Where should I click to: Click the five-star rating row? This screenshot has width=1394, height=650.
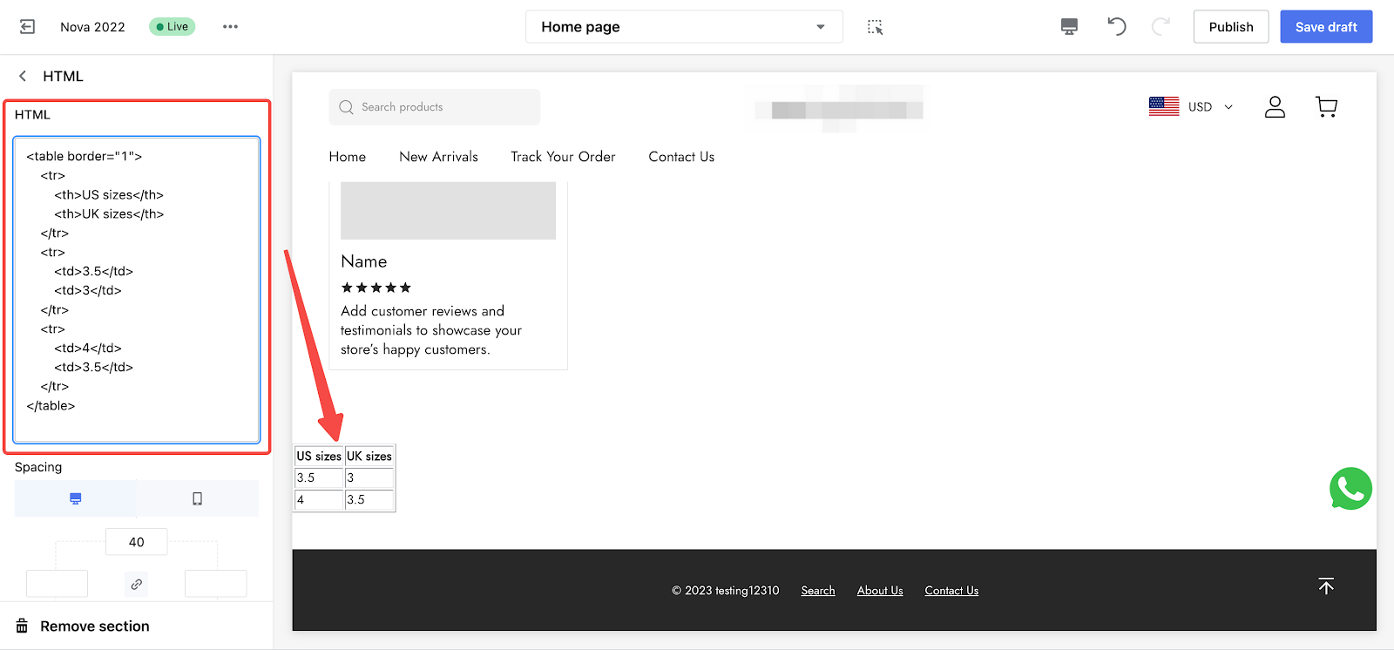[376, 288]
